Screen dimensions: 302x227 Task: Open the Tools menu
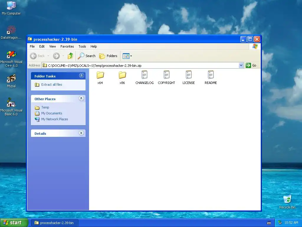pyautogui.click(x=82, y=46)
